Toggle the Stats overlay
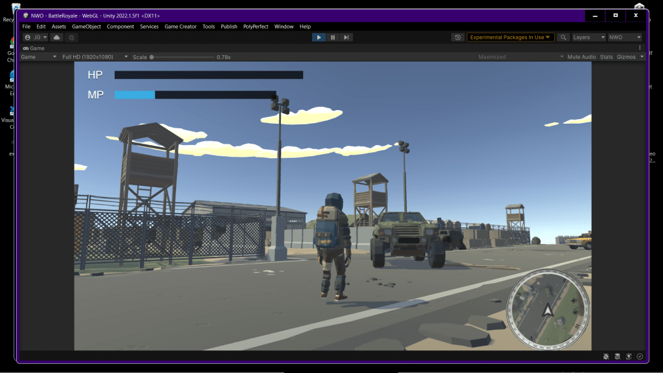This screenshot has width=663, height=373. (606, 57)
